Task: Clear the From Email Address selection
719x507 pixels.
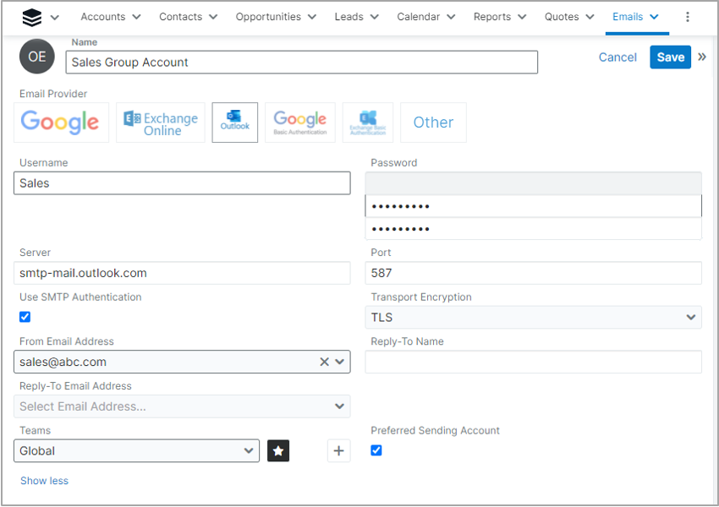Action: click(x=324, y=362)
